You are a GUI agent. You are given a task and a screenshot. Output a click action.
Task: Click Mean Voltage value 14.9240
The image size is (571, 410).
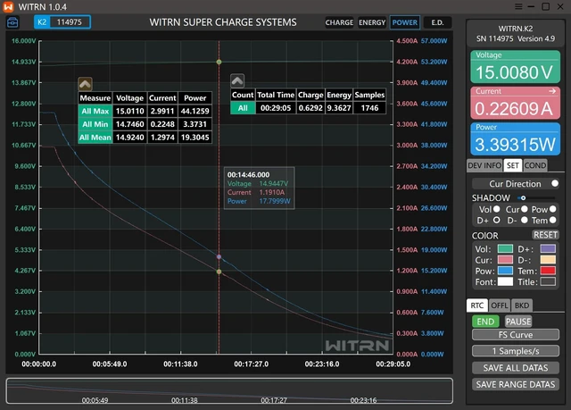(129, 137)
